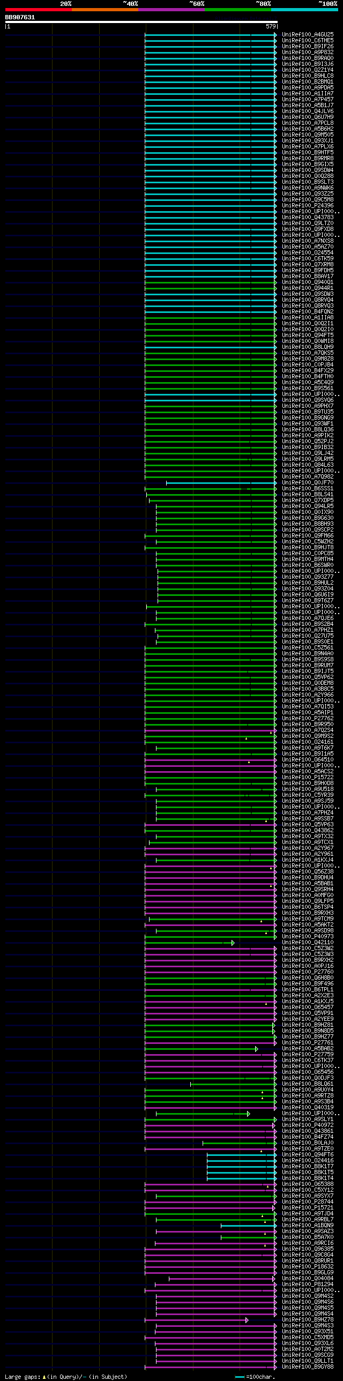Select the label UniRef100_Q0DJF3

coord(308,1078)
